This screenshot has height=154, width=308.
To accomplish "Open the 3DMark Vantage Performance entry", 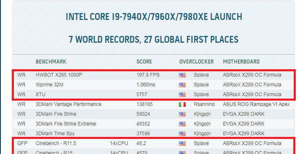I will click(69, 104).
